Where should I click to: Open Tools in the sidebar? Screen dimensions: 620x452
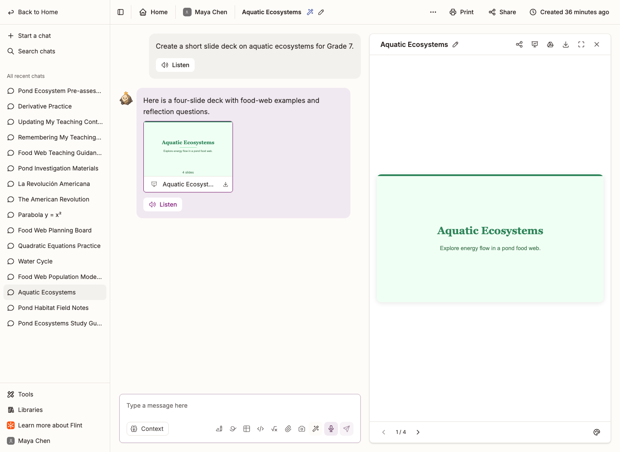[55, 394]
